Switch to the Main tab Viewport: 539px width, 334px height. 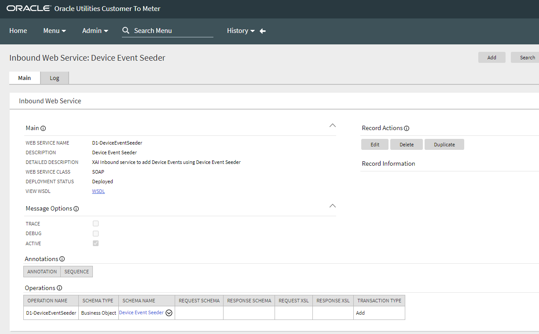tap(25, 78)
